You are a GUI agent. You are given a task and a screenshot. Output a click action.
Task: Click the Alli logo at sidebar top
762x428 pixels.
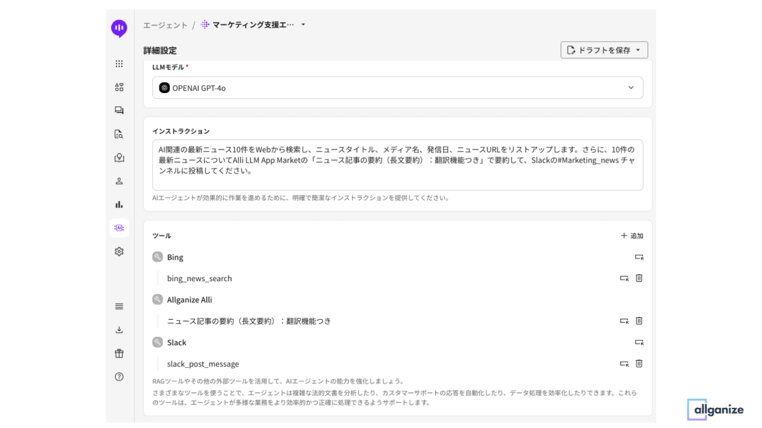119,28
